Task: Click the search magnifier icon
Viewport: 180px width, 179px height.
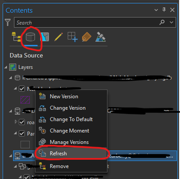Action: (x=162, y=22)
